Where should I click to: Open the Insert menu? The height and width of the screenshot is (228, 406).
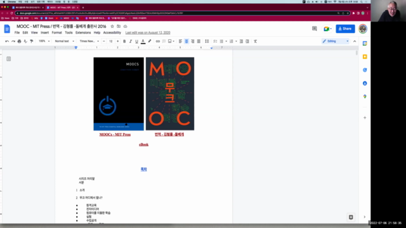click(44, 32)
